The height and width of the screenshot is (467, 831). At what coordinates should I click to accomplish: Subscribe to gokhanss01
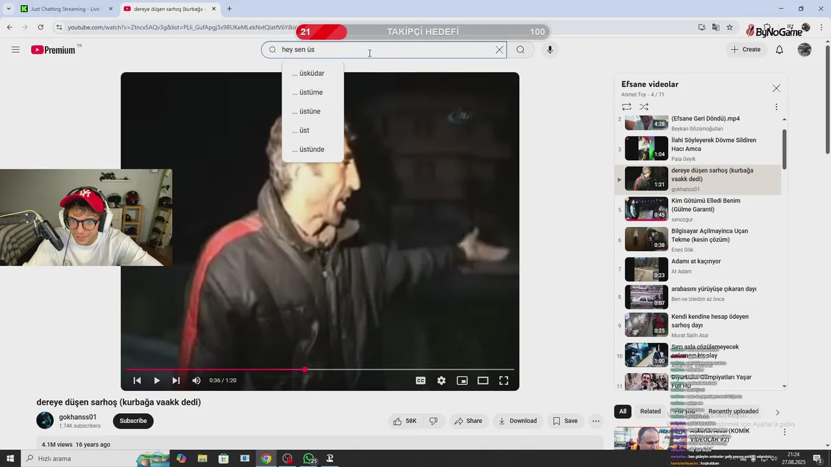133,421
